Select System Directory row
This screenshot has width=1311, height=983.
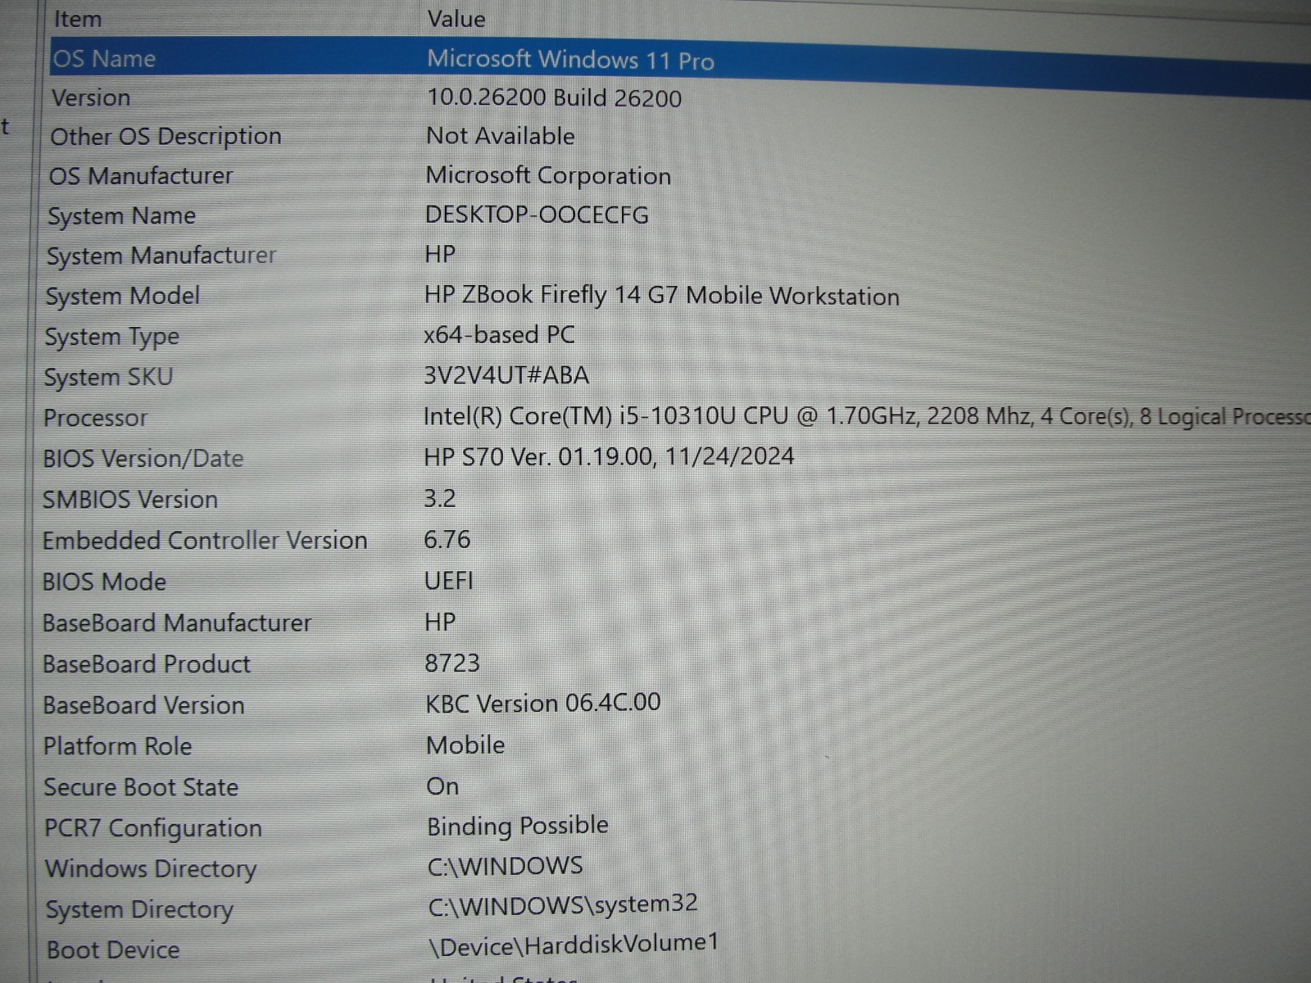pyautogui.click(x=139, y=909)
